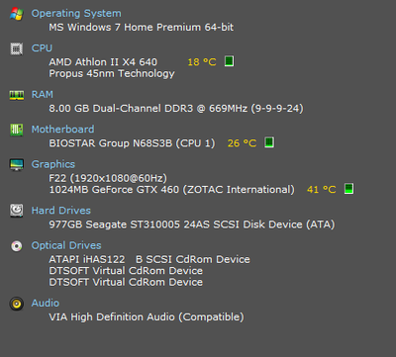
Task: Open the Operating System section link
Action: pyautogui.click(x=76, y=14)
